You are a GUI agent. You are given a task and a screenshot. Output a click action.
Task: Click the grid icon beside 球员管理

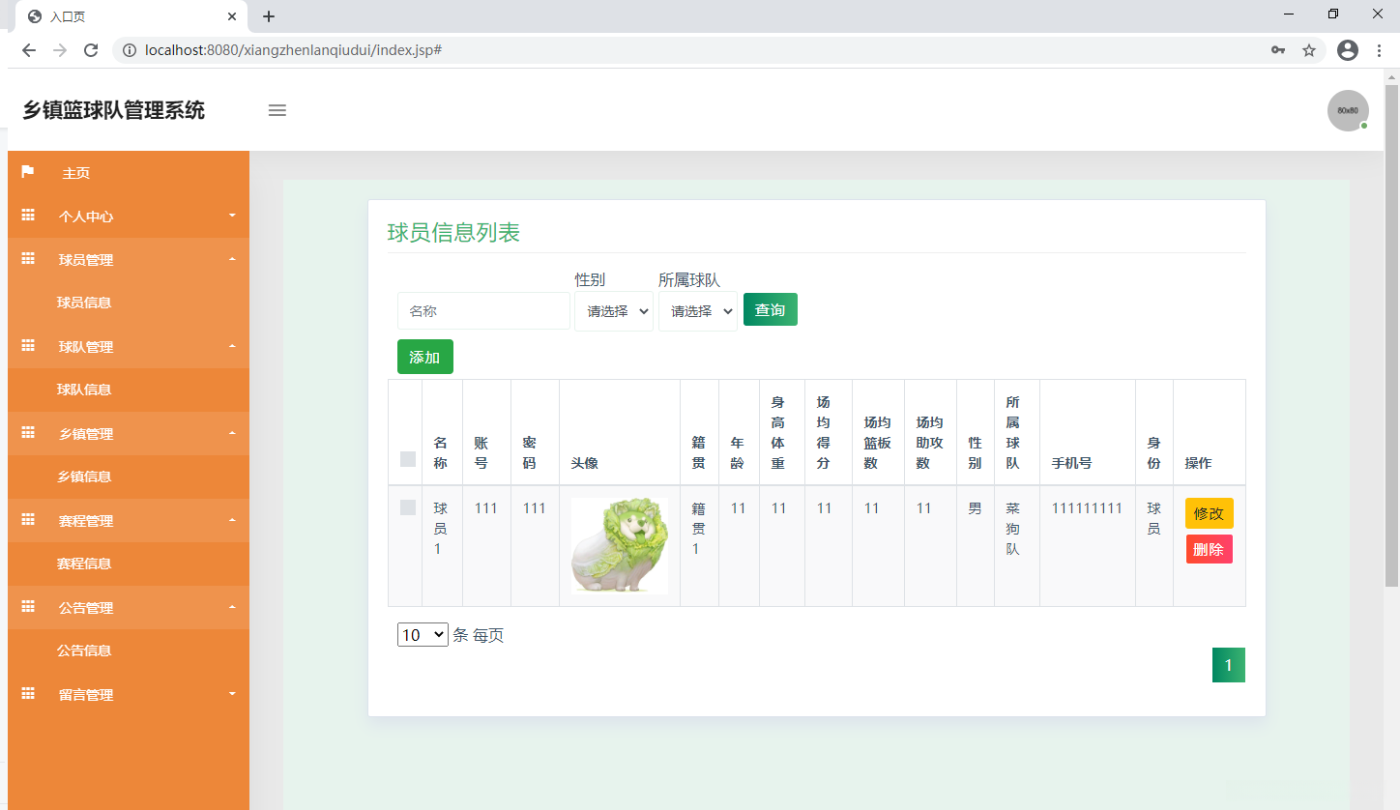point(27,259)
